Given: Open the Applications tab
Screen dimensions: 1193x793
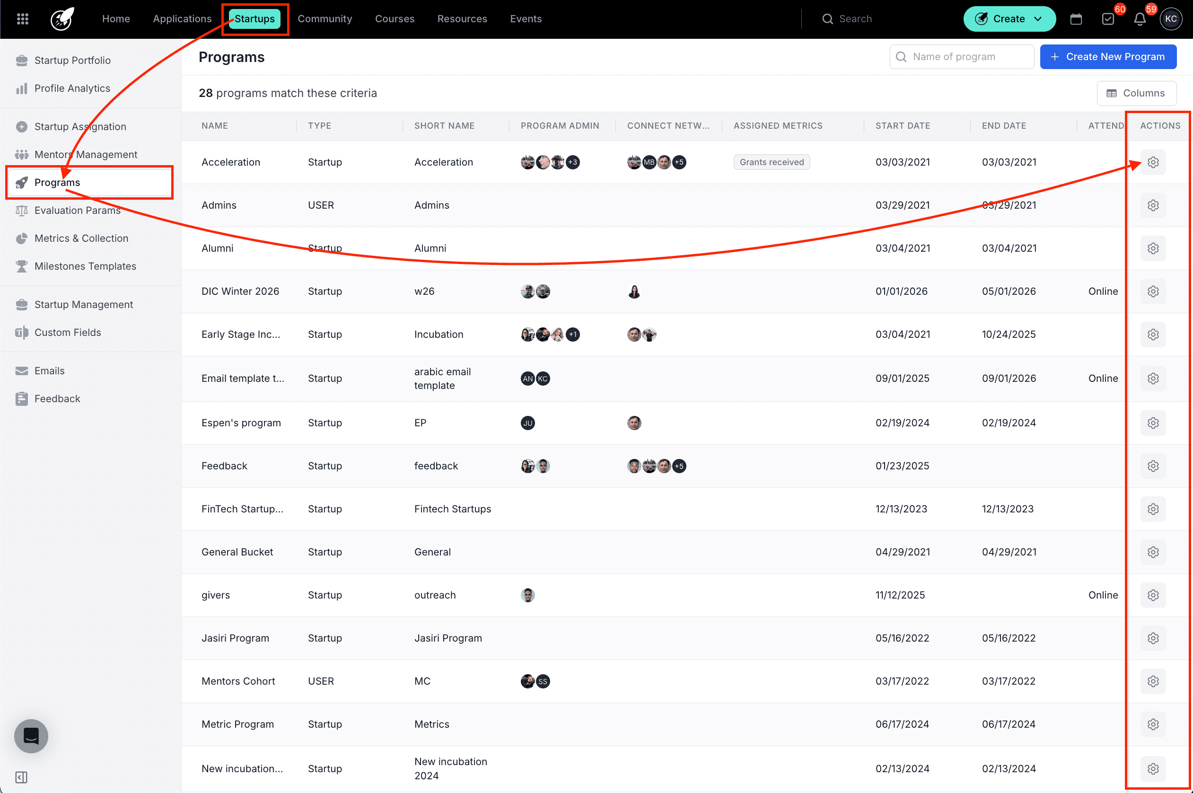Looking at the screenshot, I should pos(182,19).
